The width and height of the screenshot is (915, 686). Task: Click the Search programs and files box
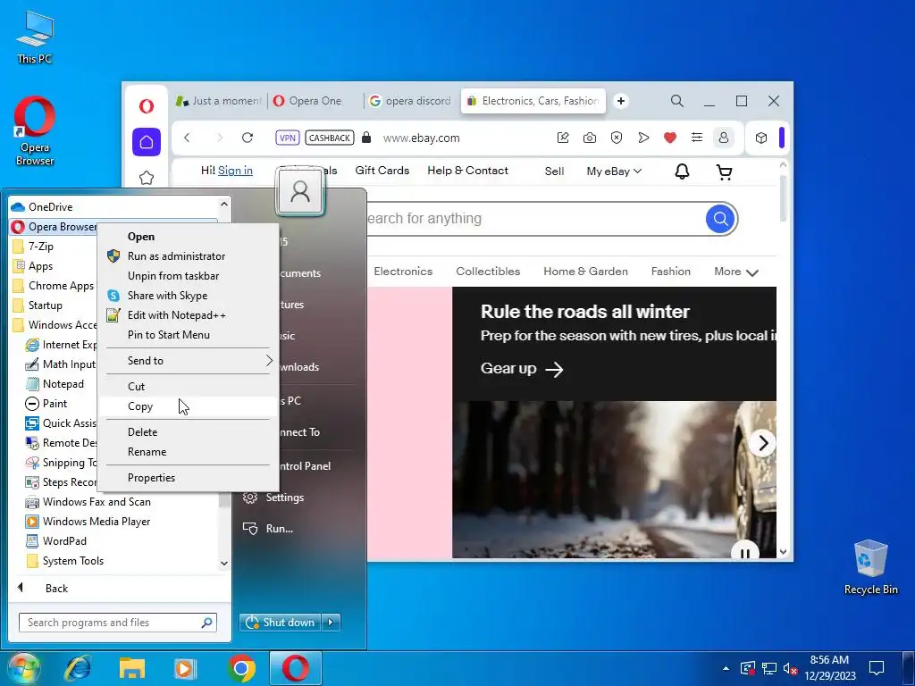117,623
